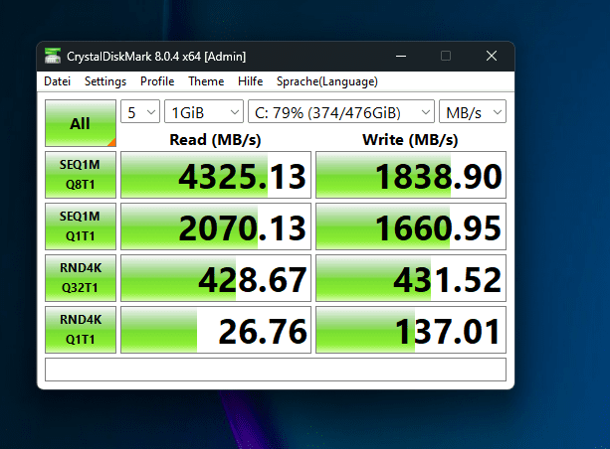This screenshot has height=449, width=610.
Task: Click the 26.76 read result
Action: (x=216, y=330)
